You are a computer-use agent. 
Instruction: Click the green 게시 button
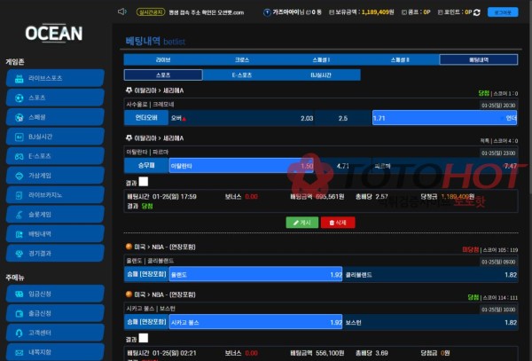(x=302, y=222)
